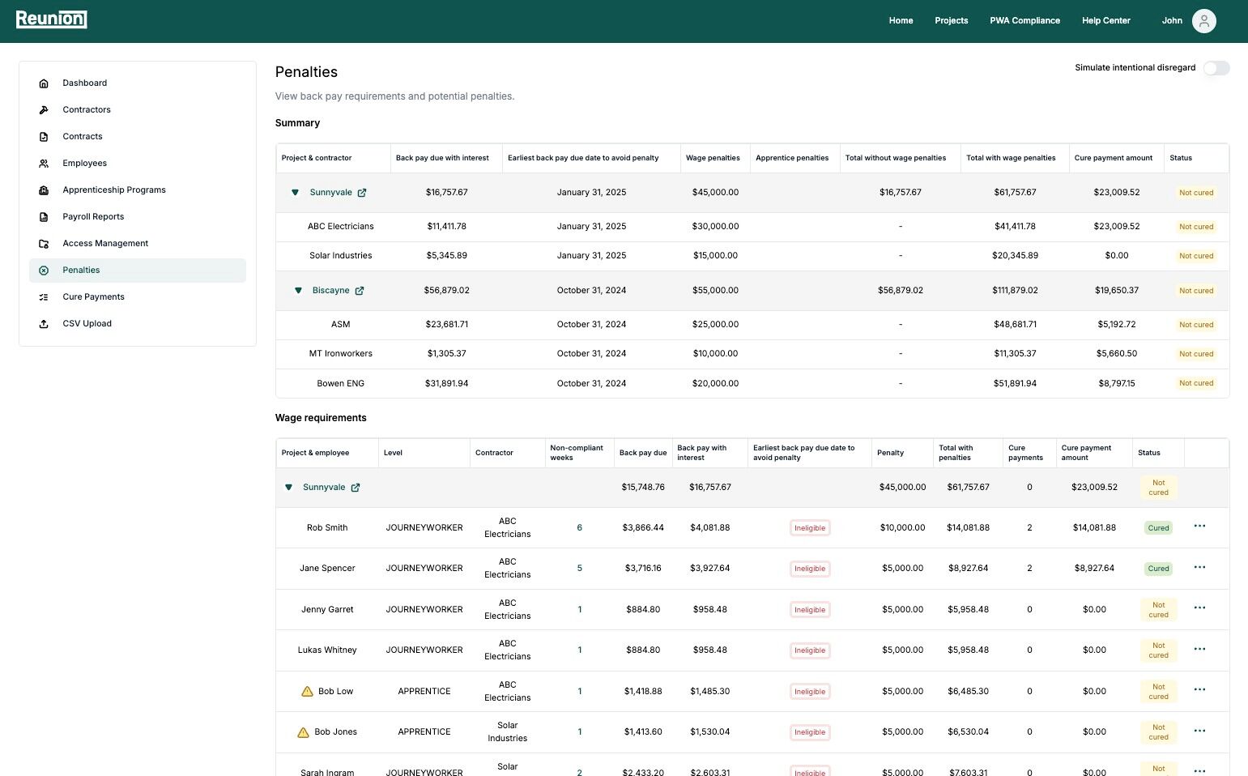1248x776 pixels.
Task: Toggle the Simulate intentional disregard switch
Action: [x=1216, y=68]
